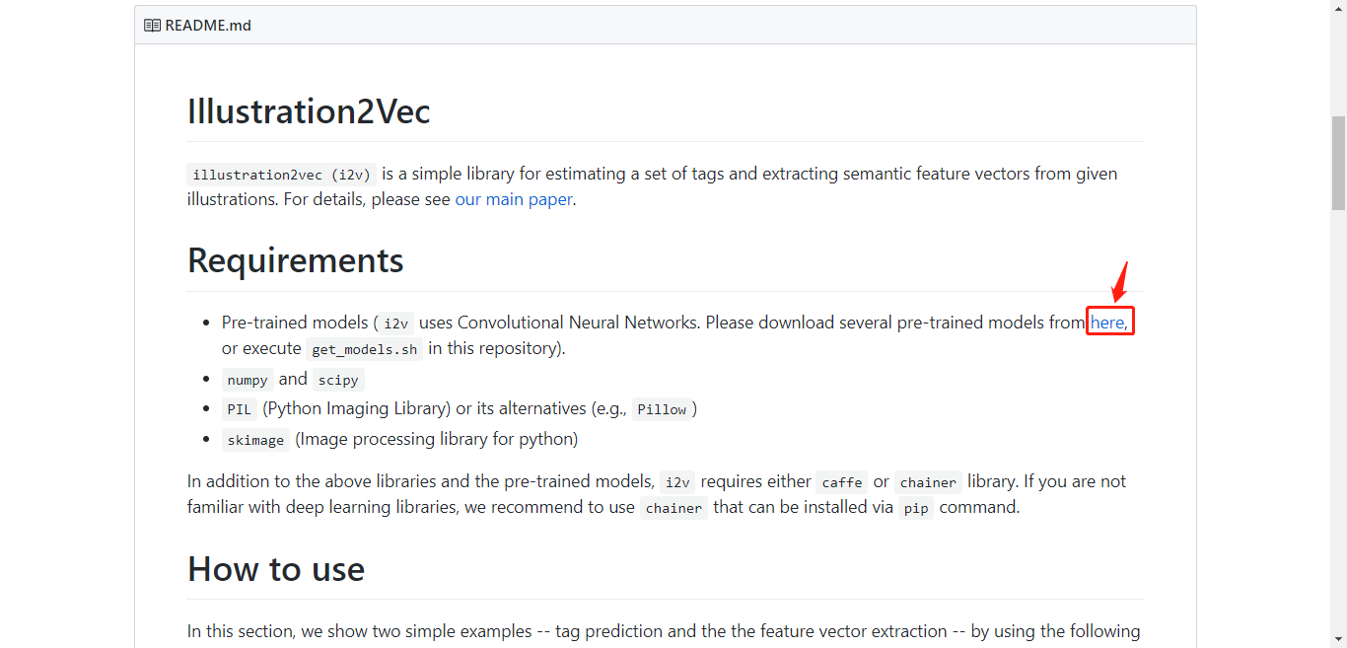The width and height of the screenshot is (1347, 648).
Task: Click 'i2v' code text in Pre-trained models bullet
Action: point(396,324)
